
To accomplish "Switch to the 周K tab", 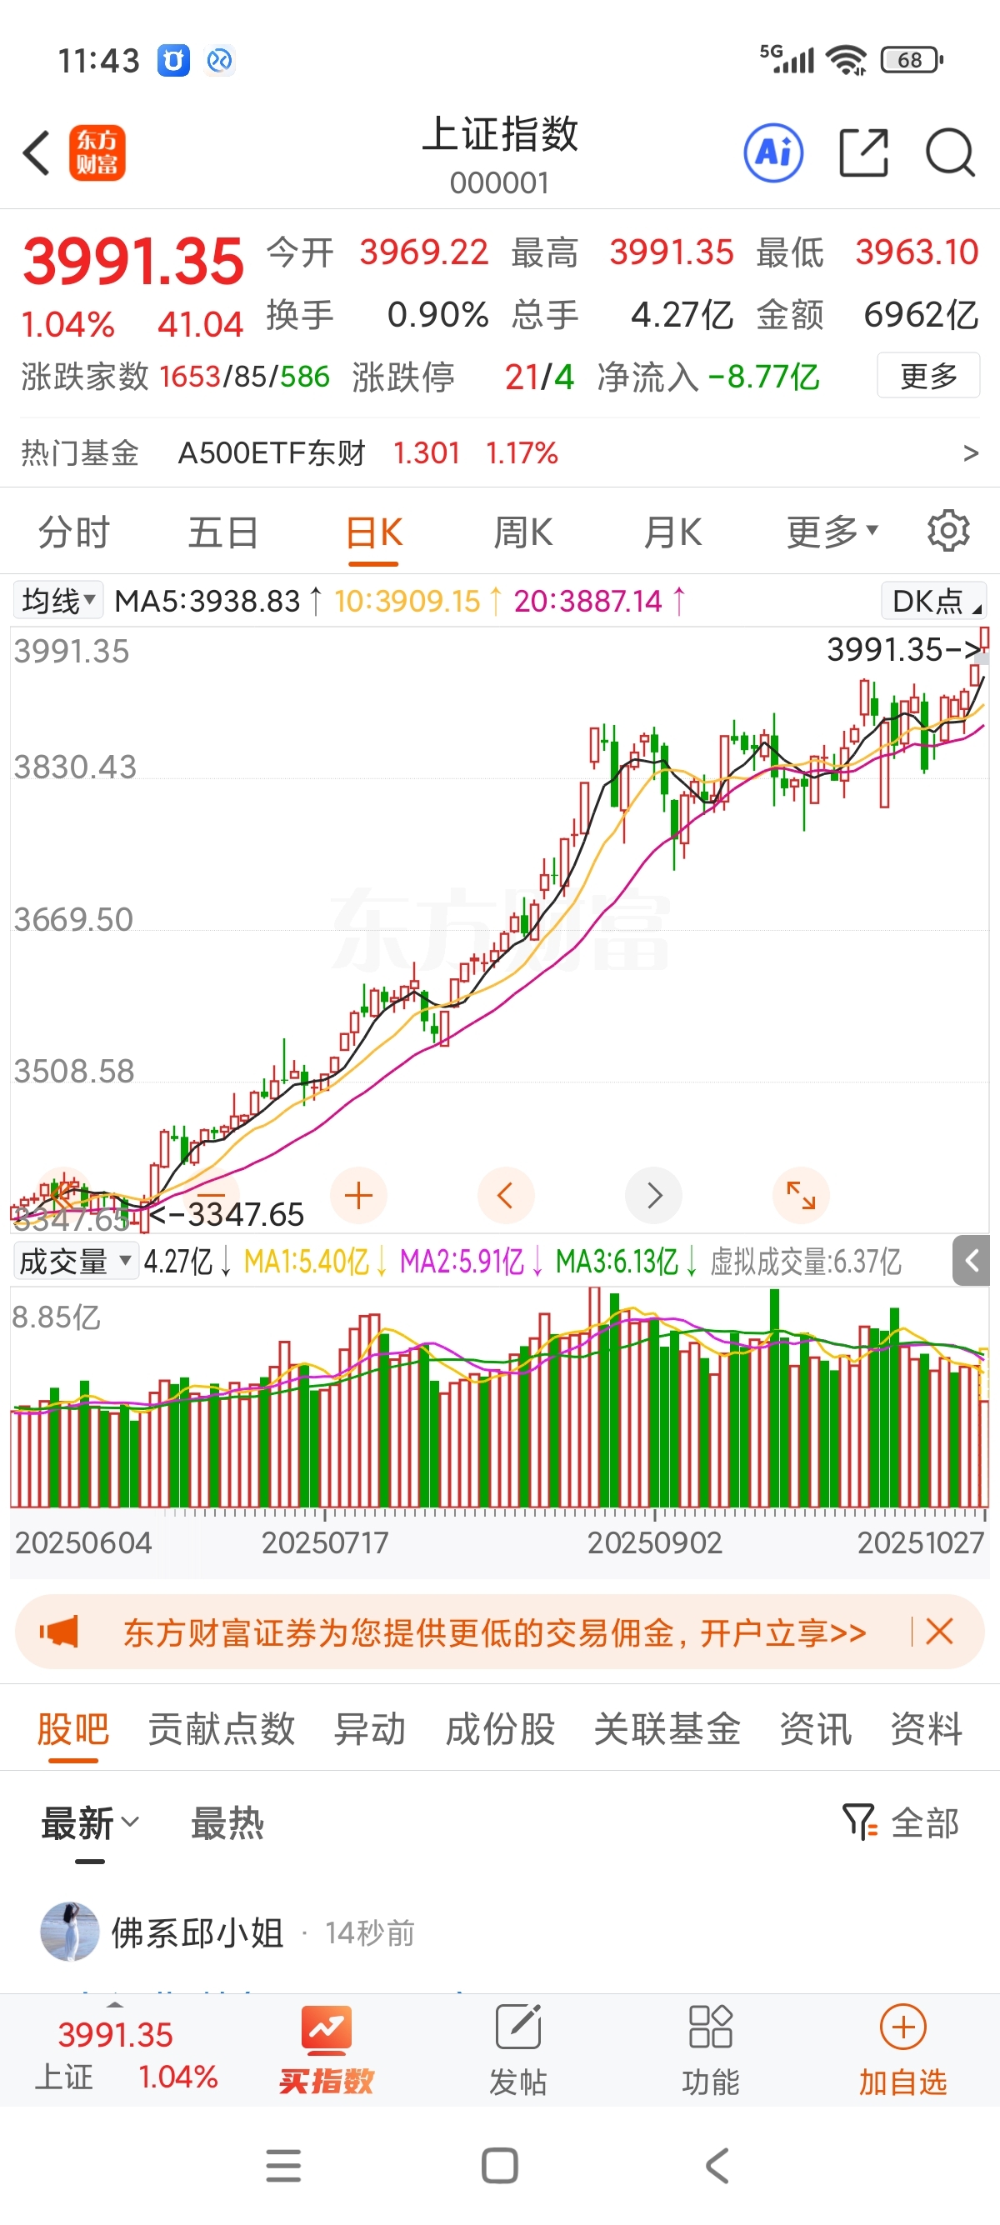I will (x=522, y=531).
